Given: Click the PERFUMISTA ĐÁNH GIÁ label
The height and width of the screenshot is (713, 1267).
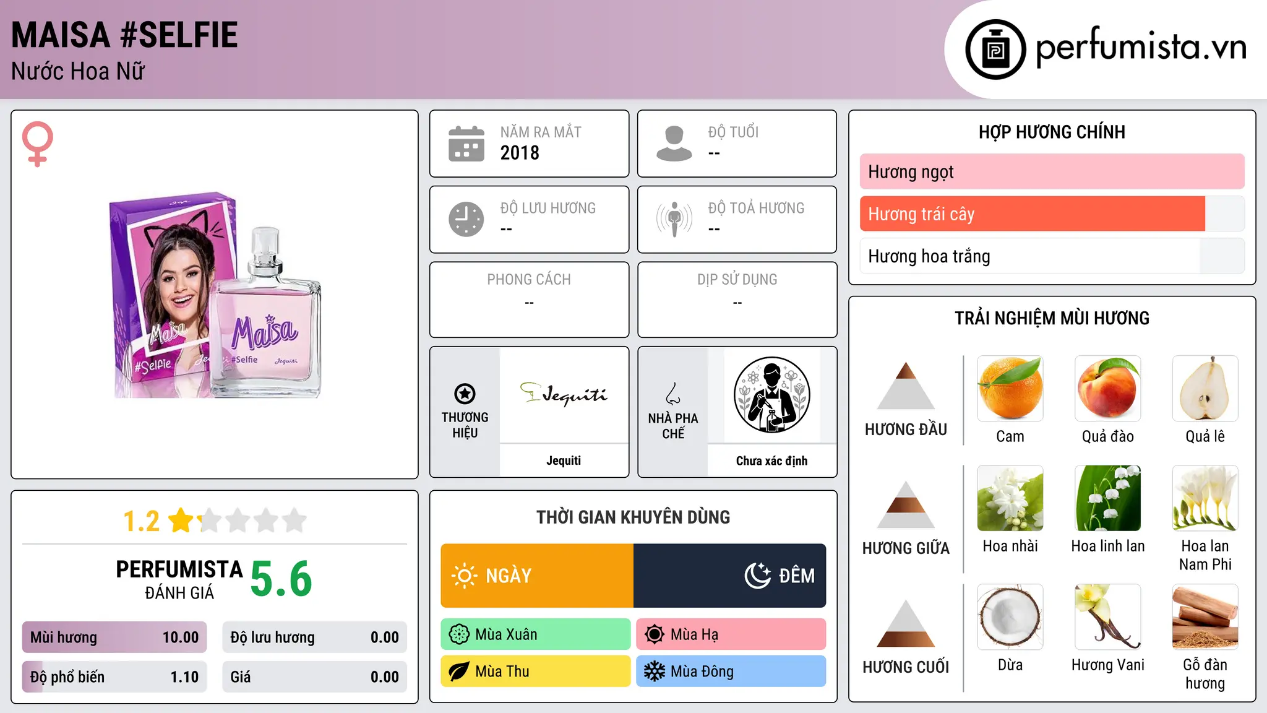Looking at the screenshot, I should [x=179, y=579].
